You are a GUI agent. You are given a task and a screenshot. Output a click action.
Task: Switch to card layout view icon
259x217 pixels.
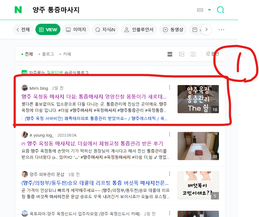click(170, 54)
